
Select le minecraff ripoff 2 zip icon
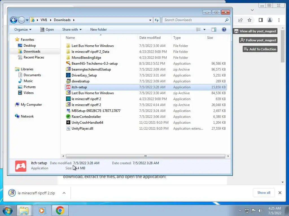click(x=68, y=105)
